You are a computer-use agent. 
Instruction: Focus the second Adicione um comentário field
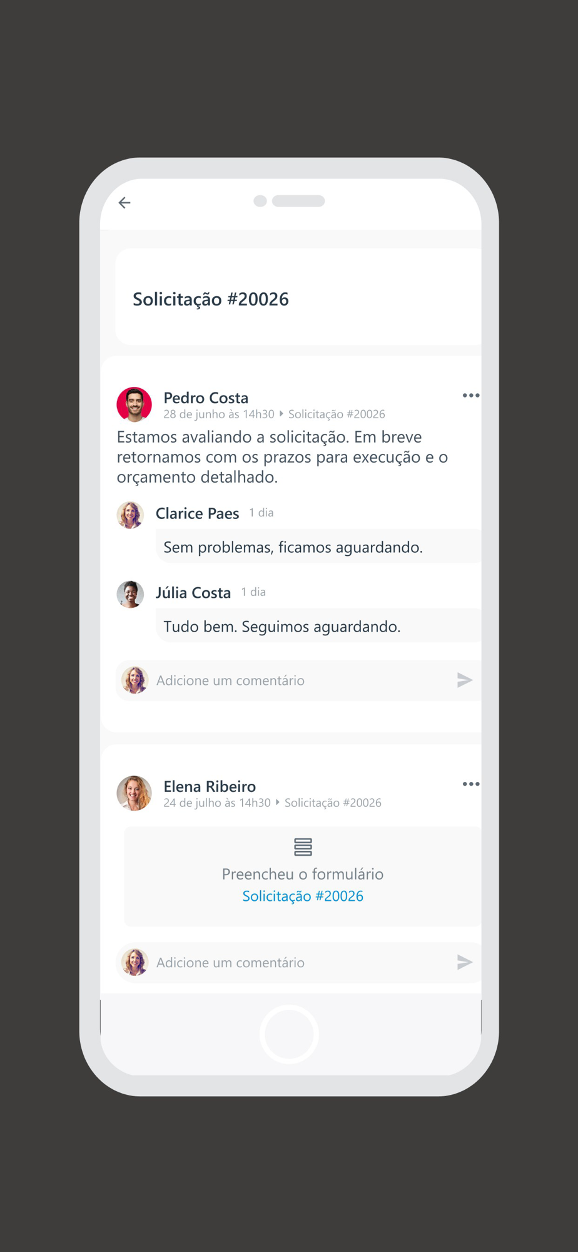pyautogui.click(x=299, y=963)
